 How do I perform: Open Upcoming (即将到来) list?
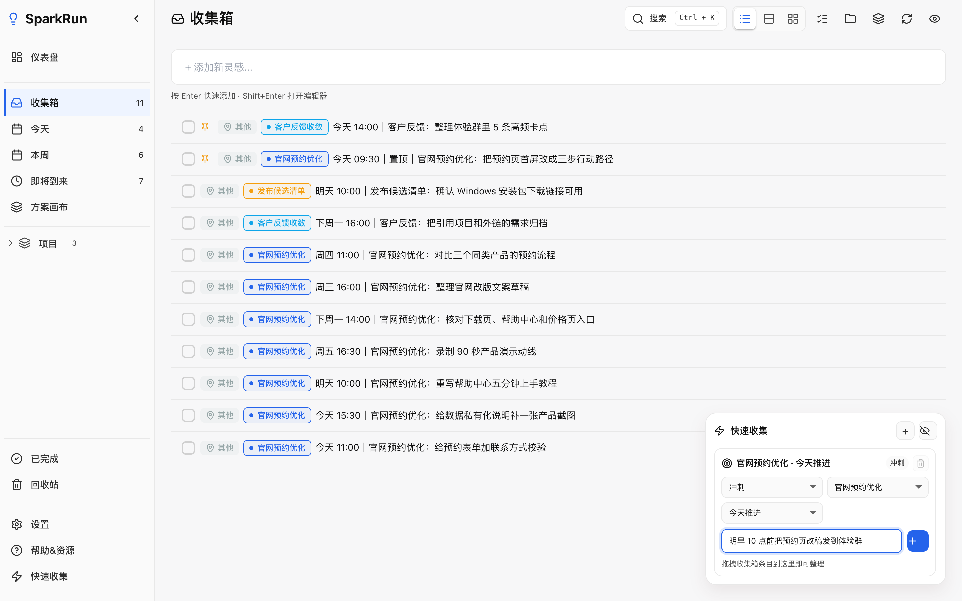[77, 181]
